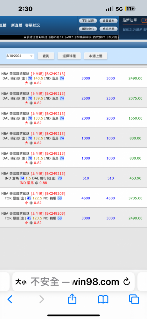This screenshot has width=147, height=319.
Task: Click the 選擇球種 button
Action: (69, 56)
